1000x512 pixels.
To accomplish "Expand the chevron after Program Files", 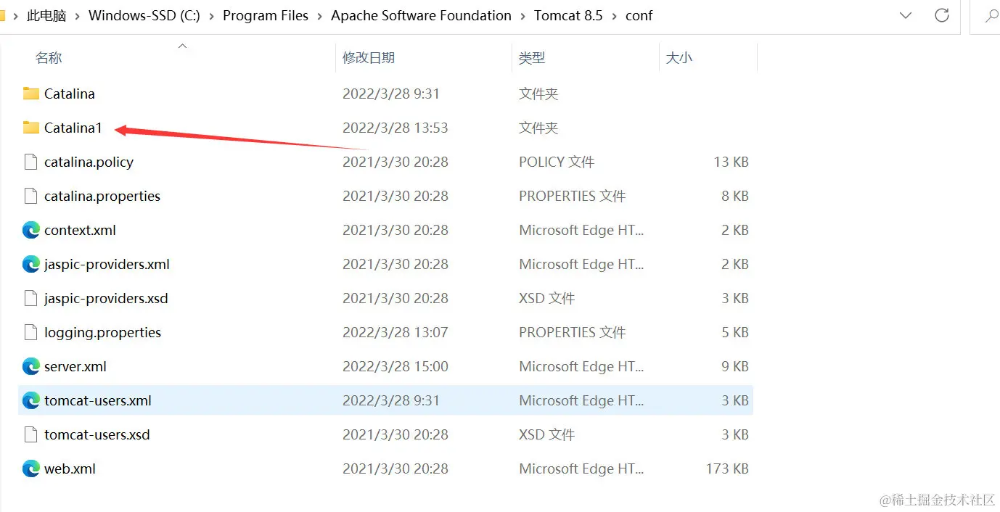I will click(320, 16).
